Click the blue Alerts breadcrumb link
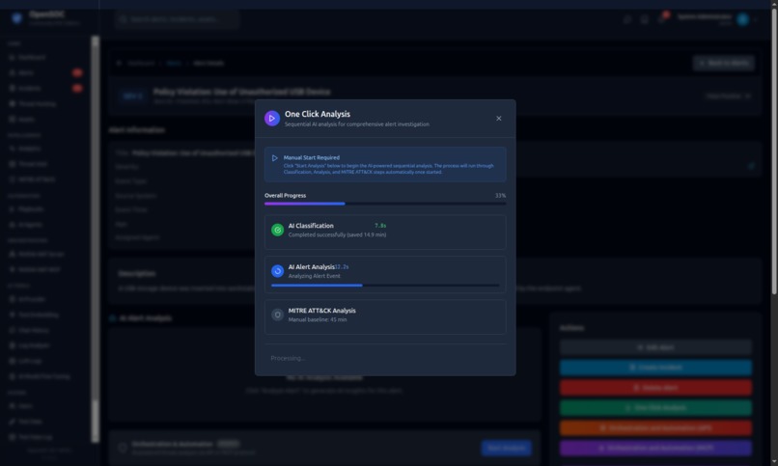The height and width of the screenshot is (466, 778). [174, 64]
